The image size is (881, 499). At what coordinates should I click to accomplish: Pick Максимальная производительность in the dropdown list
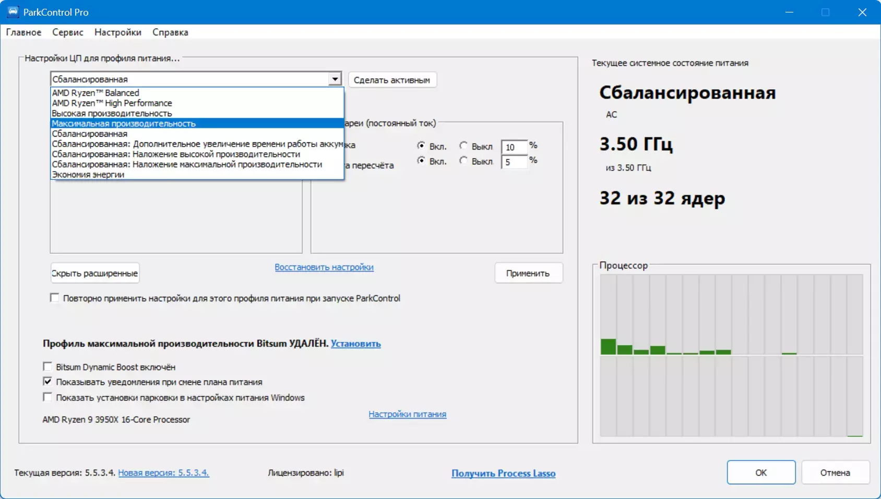click(124, 124)
